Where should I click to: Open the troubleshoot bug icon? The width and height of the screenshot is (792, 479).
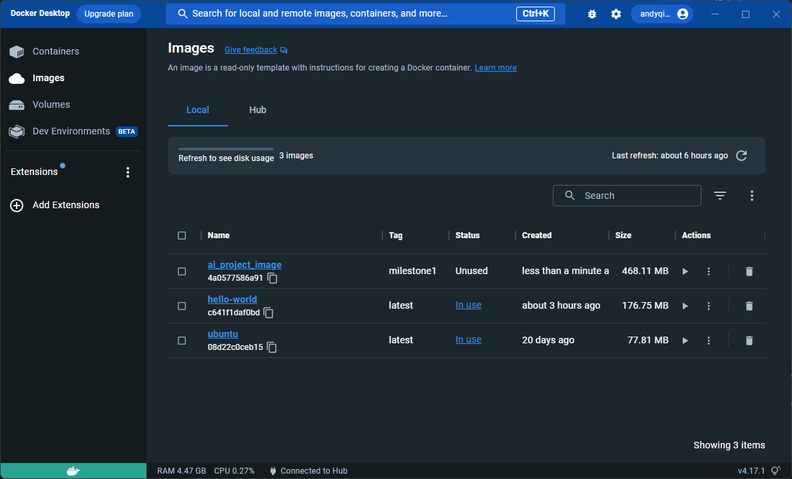592,14
